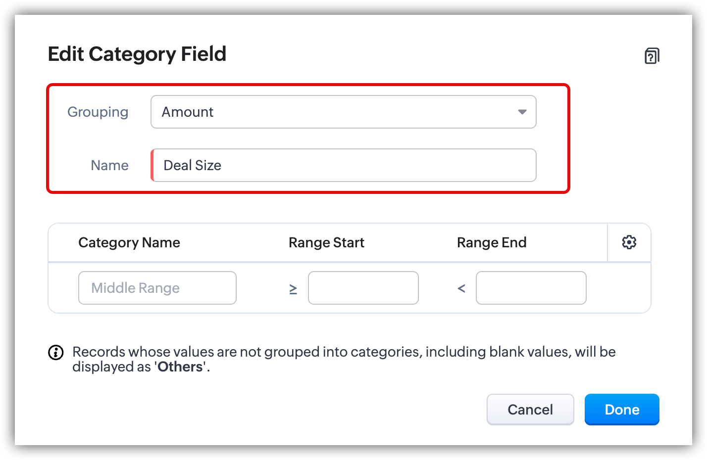Open the Amount grouping combo box
Image resolution: width=707 pixels, height=460 pixels.
point(337,112)
